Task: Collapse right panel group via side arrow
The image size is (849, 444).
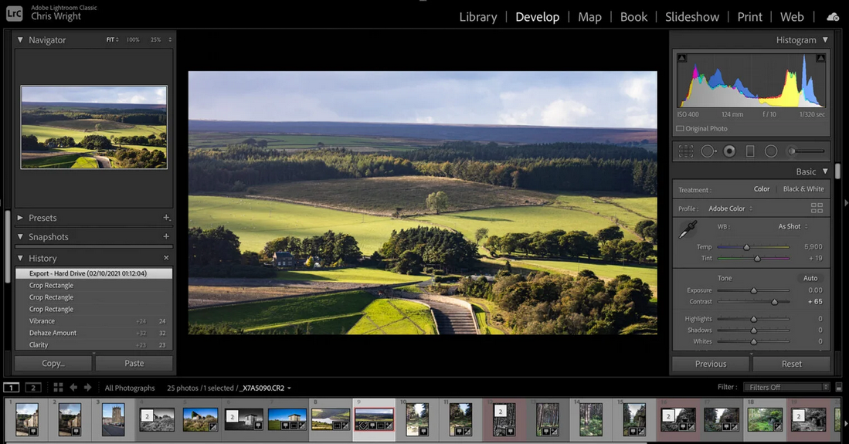Action: pos(846,202)
